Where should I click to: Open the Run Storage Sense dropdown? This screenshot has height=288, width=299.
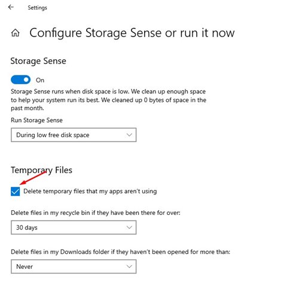click(x=74, y=135)
